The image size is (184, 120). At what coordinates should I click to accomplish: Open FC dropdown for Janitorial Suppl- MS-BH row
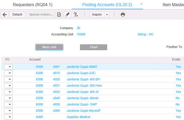[x=8, y=79]
